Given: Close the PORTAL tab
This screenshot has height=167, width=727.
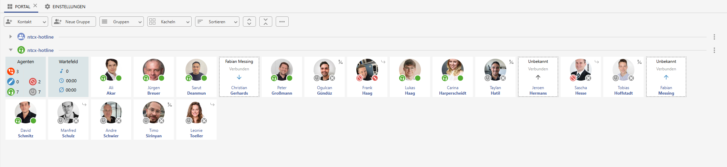Looking at the screenshot, I should (x=35, y=5).
